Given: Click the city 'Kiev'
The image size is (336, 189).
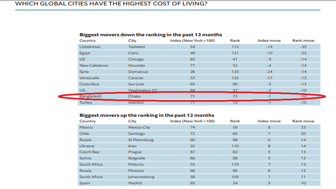Looking at the screenshot, I should point(132,146).
